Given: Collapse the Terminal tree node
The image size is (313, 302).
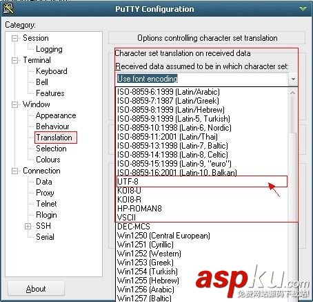Looking at the screenshot, I should [14, 60].
